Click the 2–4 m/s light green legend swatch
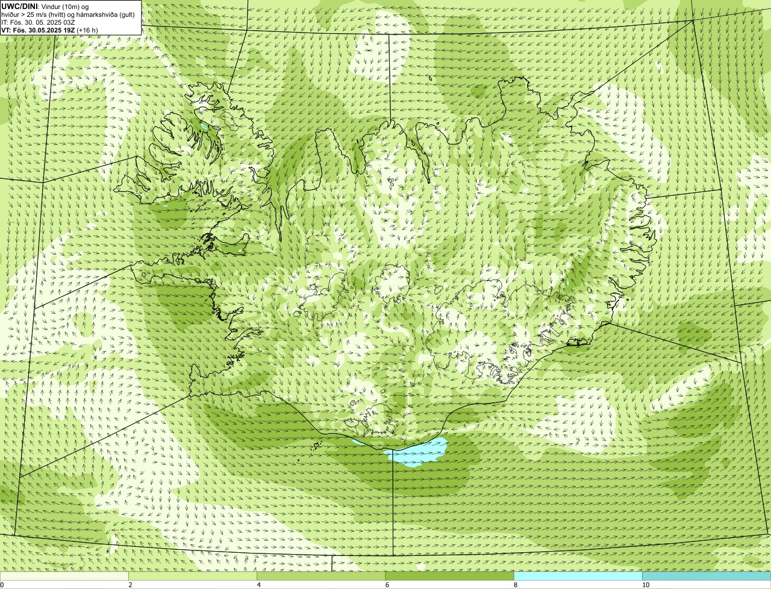The height and width of the screenshot is (589, 771). (192, 576)
